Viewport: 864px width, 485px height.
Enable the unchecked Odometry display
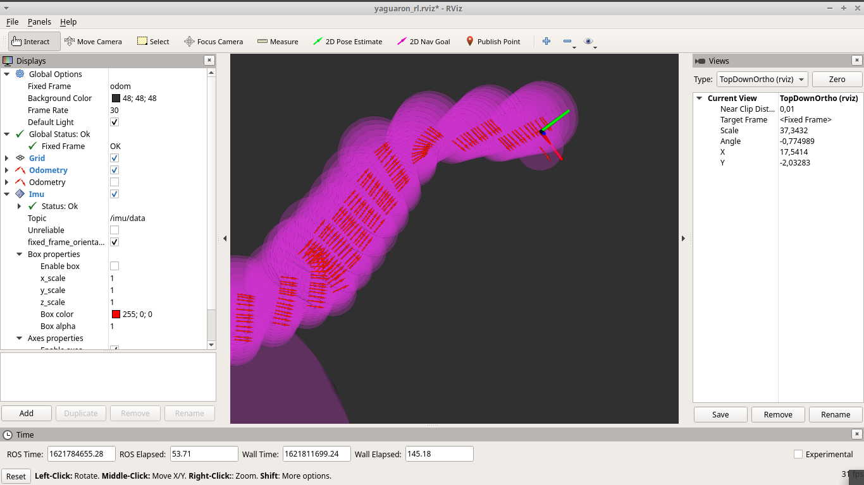[114, 182]
